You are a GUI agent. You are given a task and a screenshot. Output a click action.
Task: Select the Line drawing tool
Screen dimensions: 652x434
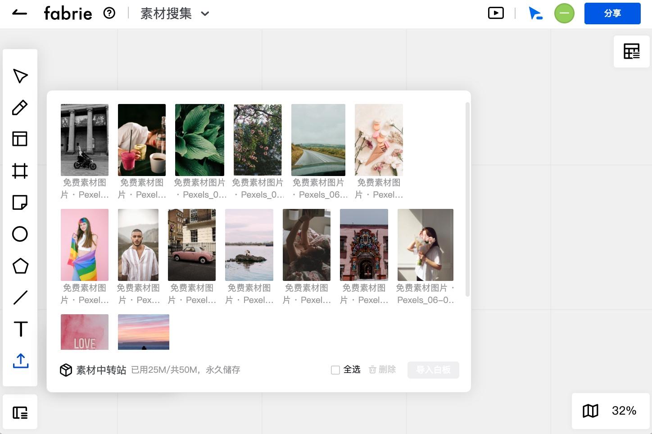pos(20,298)
